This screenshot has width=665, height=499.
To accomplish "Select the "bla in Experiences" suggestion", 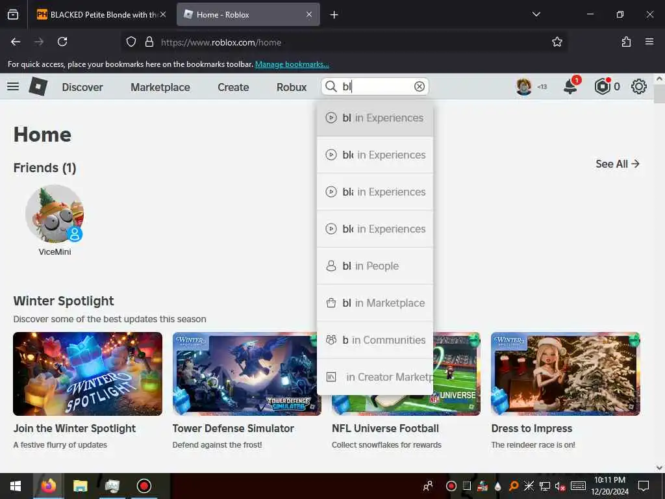I will [x=375, y=192].
